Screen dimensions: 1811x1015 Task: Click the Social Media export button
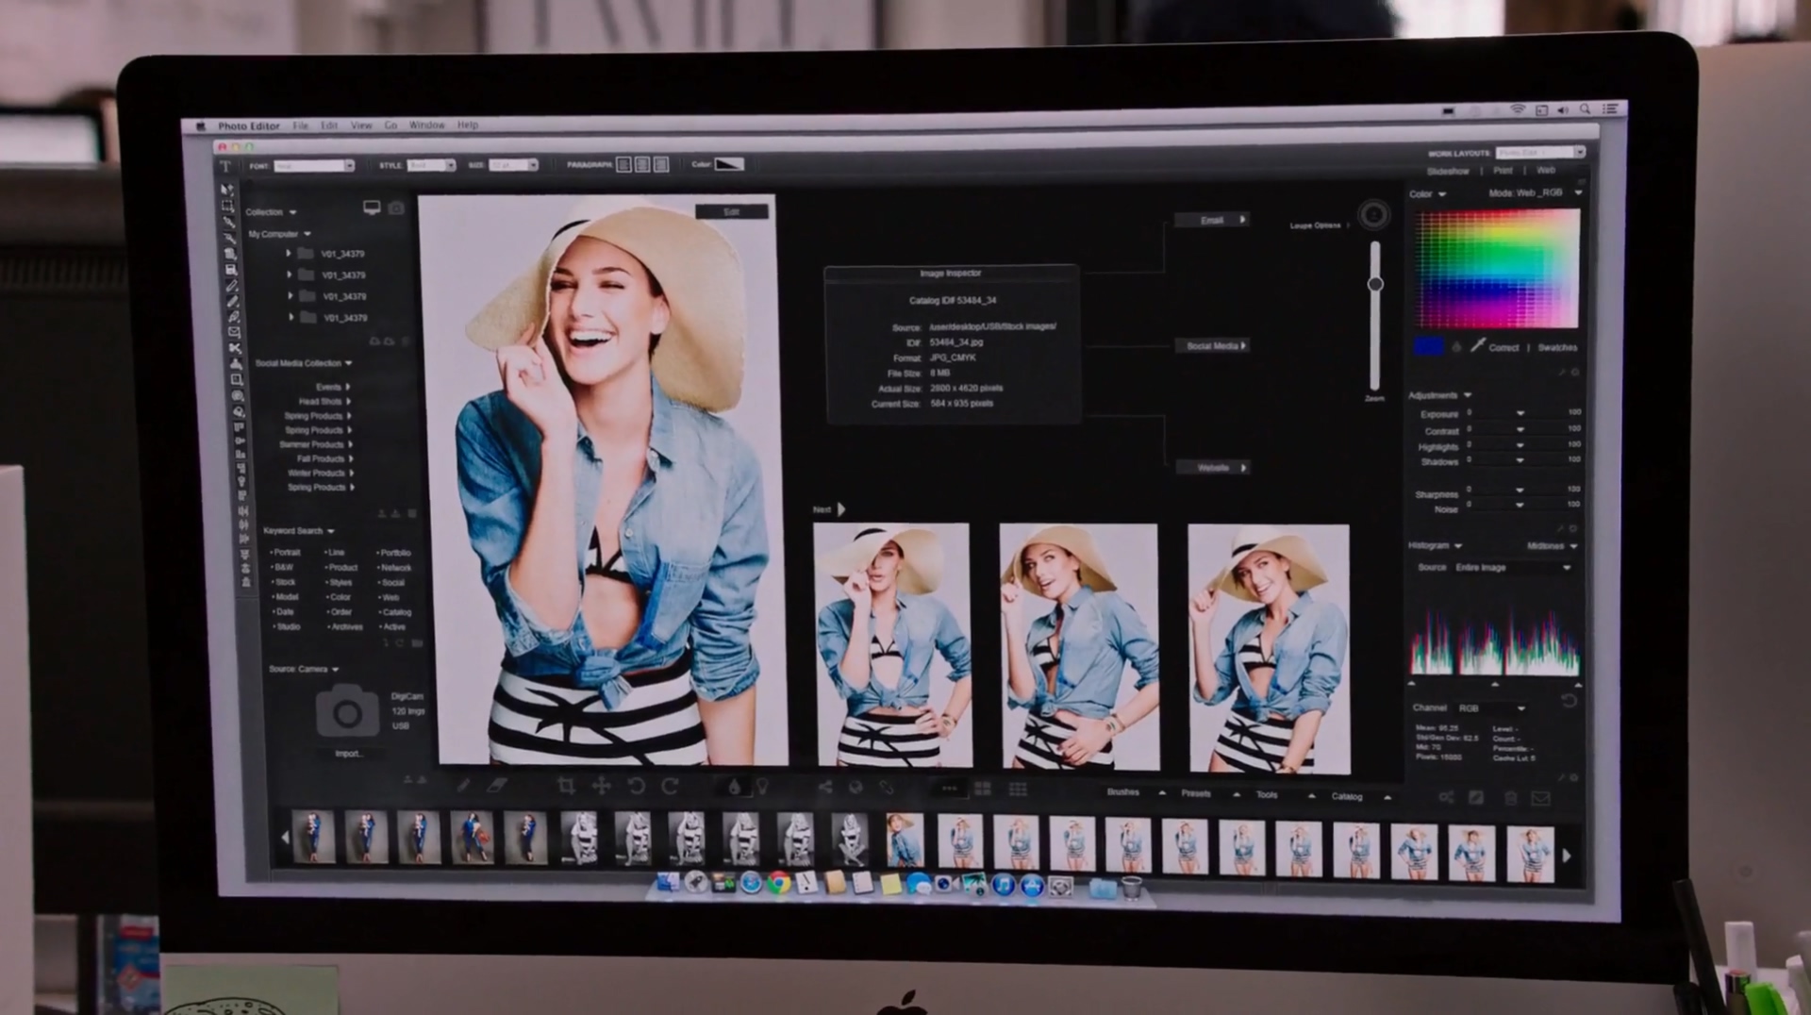click(1213, 346)
